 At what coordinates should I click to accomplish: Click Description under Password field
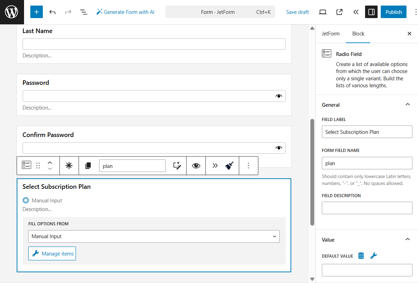[37, 108]
